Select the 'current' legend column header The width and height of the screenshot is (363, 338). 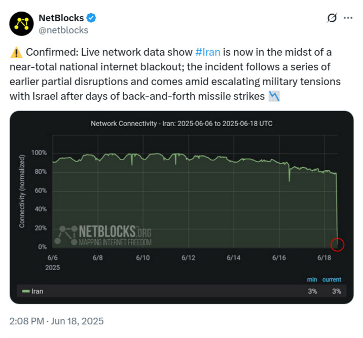[332, 279]
